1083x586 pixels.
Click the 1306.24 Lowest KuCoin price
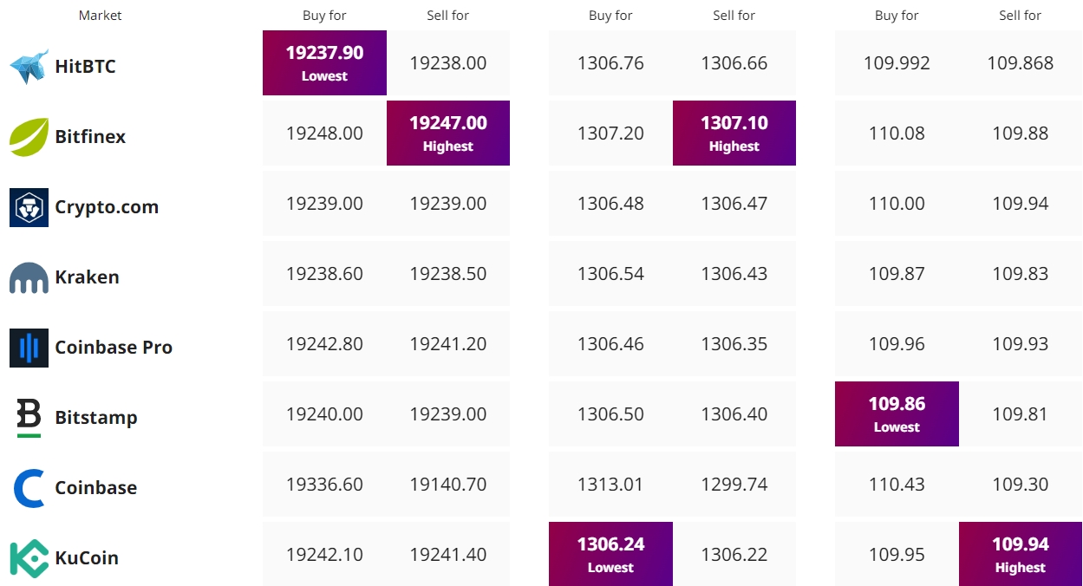point(610,554)
